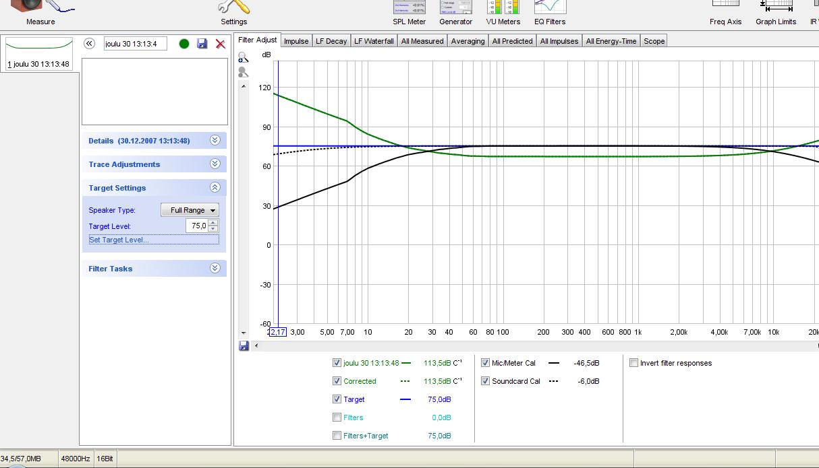Delete the measurement with the red X
This screenshot has height=468, width=819.
220,44
